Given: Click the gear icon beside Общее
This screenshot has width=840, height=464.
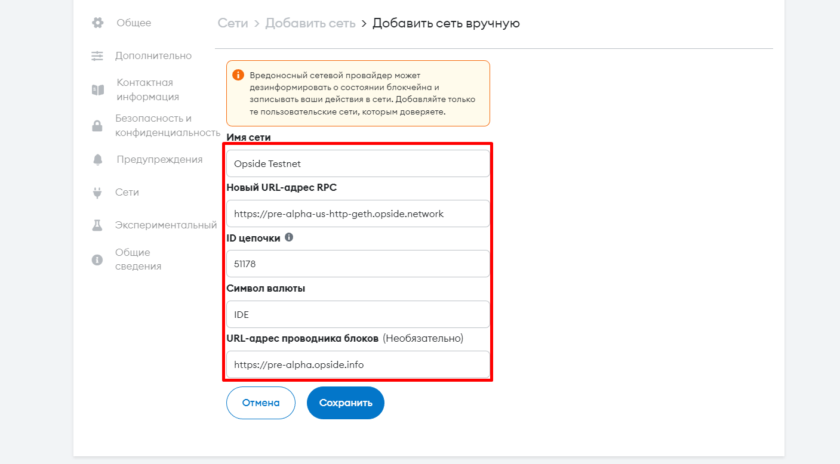Looking at the screenshot, I should coord(97,23).
